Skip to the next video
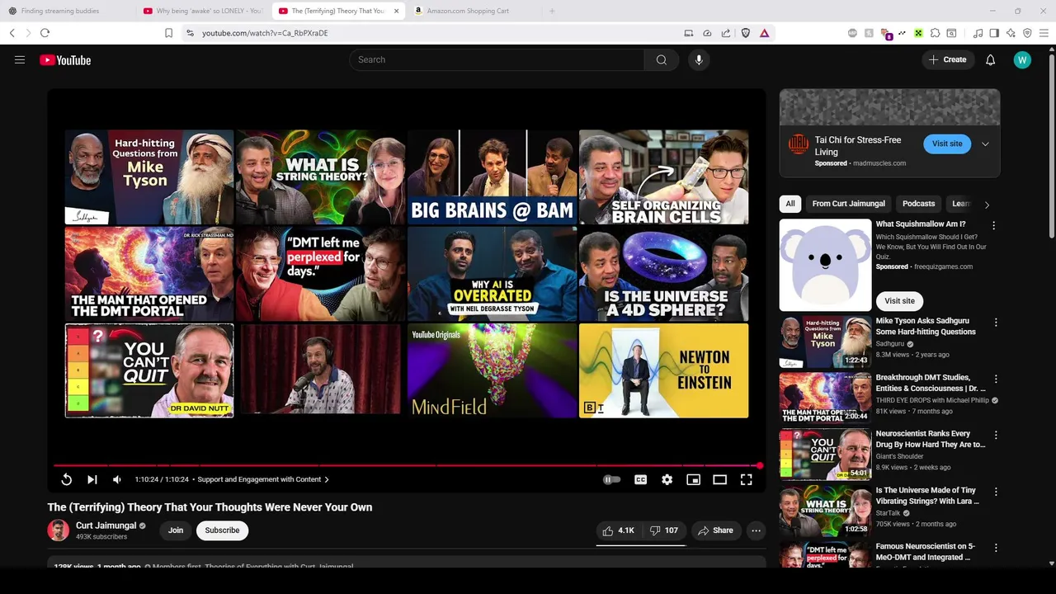1056x594 pixels. (x=92, y=479)
